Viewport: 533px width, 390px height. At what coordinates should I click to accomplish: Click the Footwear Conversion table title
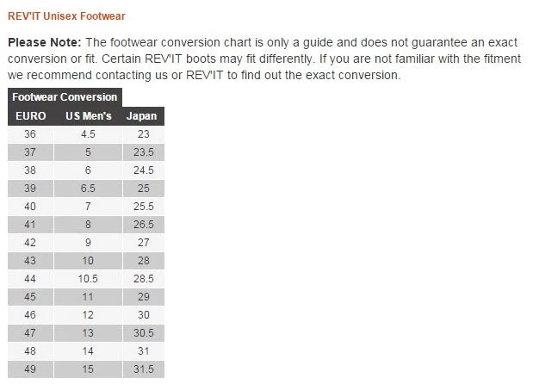(x=65, y=97)
